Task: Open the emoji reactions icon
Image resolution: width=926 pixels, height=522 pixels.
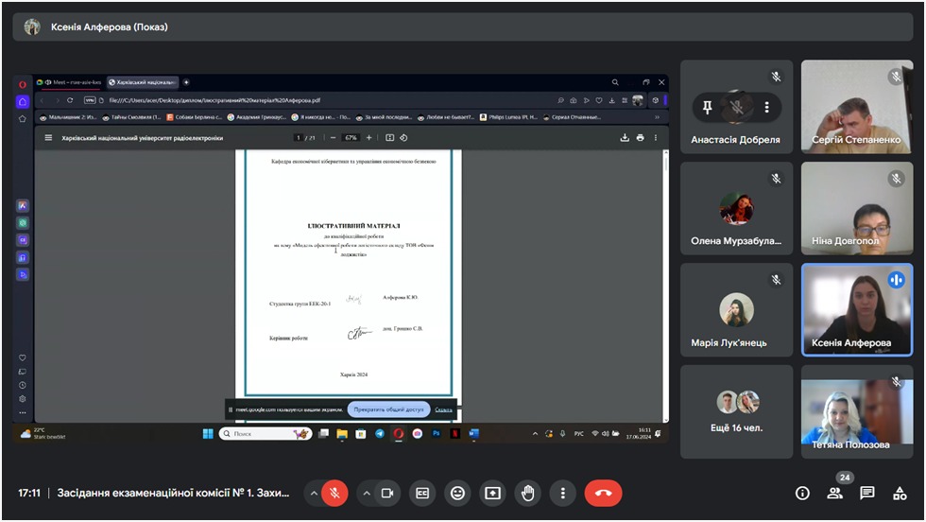Action: pyautogui.click(x=457, y=493)
